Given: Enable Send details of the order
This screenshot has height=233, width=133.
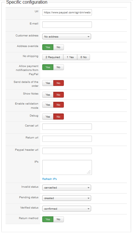Looking at the screenshot, I should point(48,83).
